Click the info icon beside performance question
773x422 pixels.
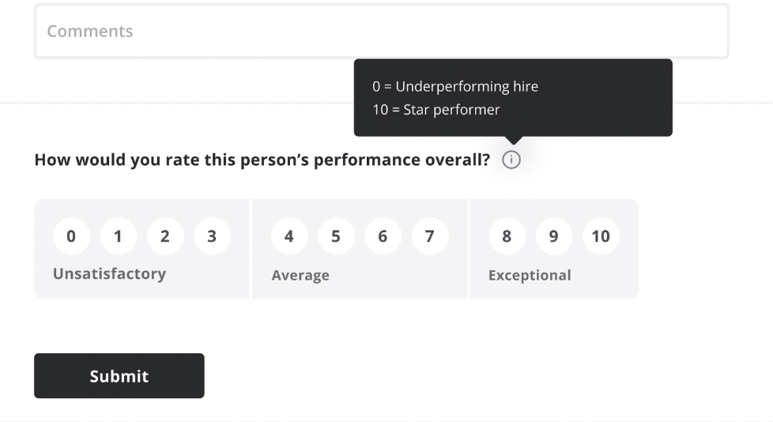click(511, 160)
